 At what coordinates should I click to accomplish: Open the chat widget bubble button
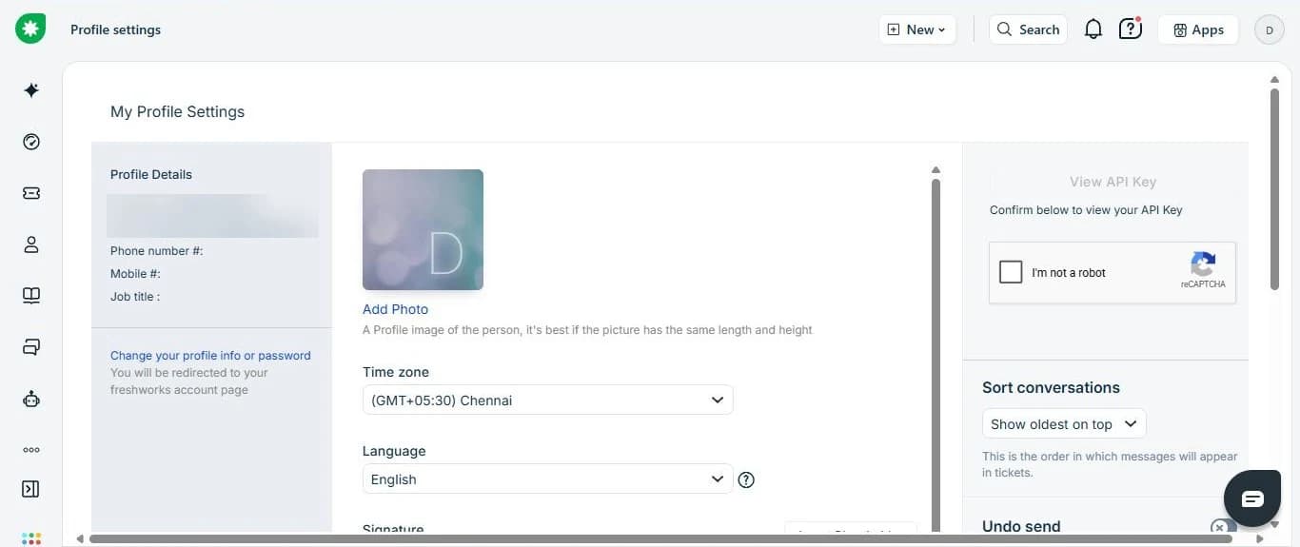pyautogui.click(x=1252, y=499)
